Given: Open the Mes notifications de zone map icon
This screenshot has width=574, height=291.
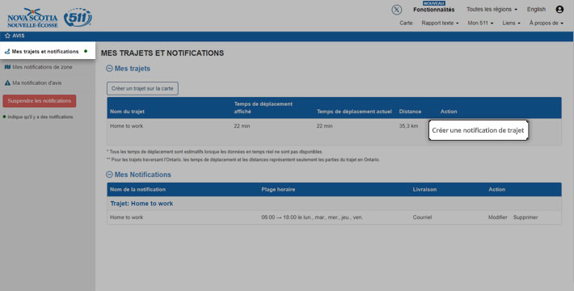Looking at the screenshot, I should [x=7, y=67].
